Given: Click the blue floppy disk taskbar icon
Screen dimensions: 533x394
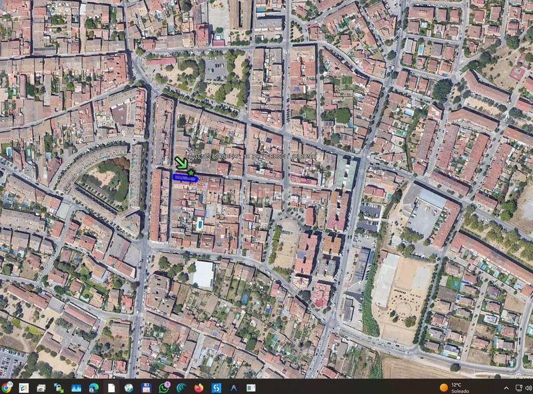Looking at the screenshot, I should pyautogui.click(x=146, y=387).
